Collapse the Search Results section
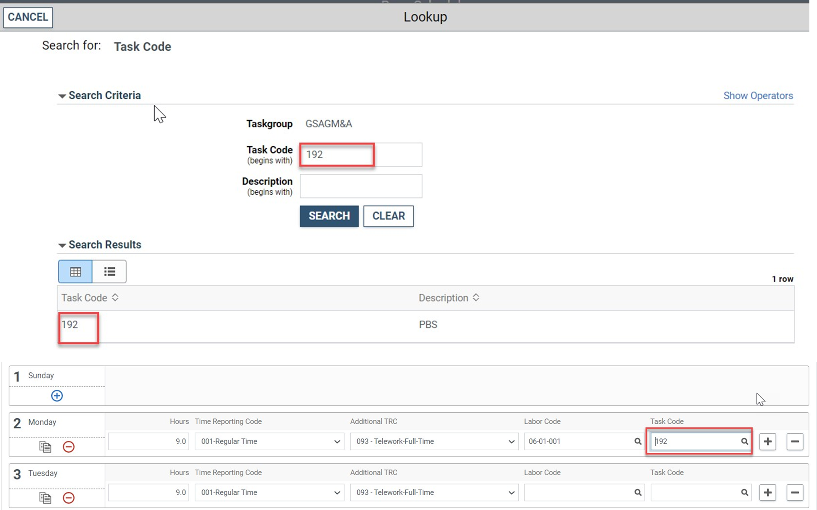This screenshot has width=817, height=510. click(x=62, y=245)
